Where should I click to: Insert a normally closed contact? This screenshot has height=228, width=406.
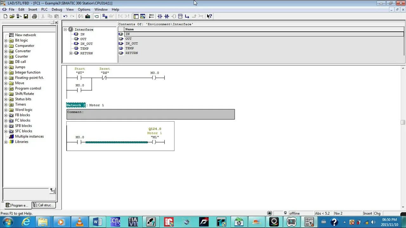tap(167, 16)
